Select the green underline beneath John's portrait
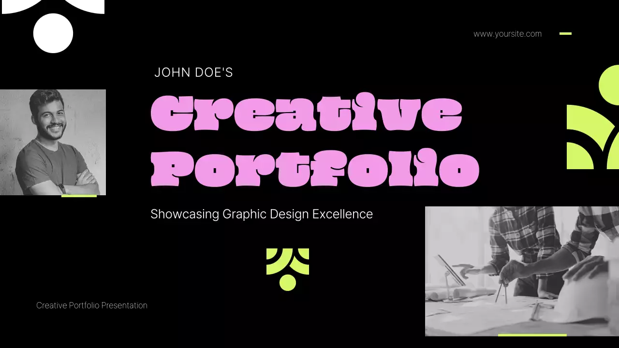 (79, 196)
